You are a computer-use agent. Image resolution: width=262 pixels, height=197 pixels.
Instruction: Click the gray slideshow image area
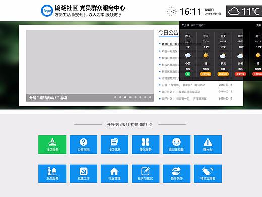[x=90, y=62]
